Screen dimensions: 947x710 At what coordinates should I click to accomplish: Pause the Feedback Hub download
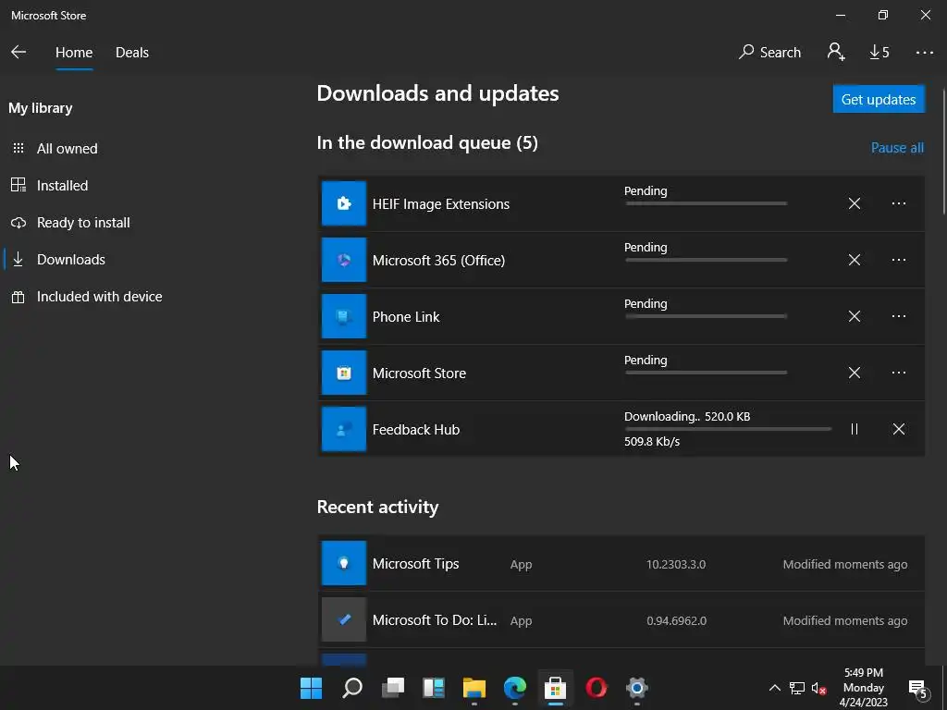[x=854, y=429]
